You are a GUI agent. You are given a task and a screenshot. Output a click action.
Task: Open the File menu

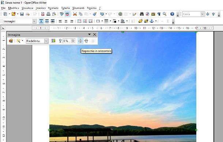click(x=3, y=8)
